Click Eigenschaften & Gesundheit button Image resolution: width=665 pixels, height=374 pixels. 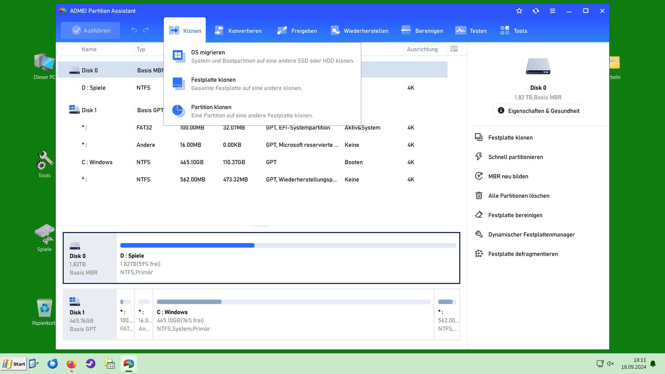pyautogui.click(x=538, y=111)
